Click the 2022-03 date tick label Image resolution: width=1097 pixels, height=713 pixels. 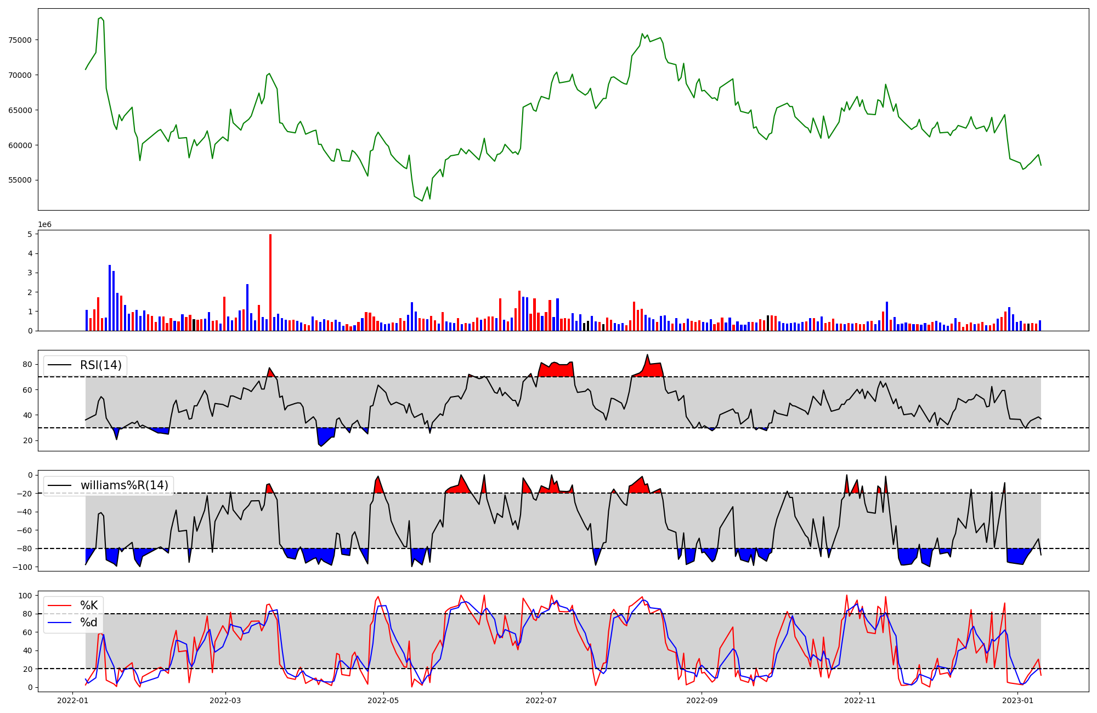tap(225, 700)
